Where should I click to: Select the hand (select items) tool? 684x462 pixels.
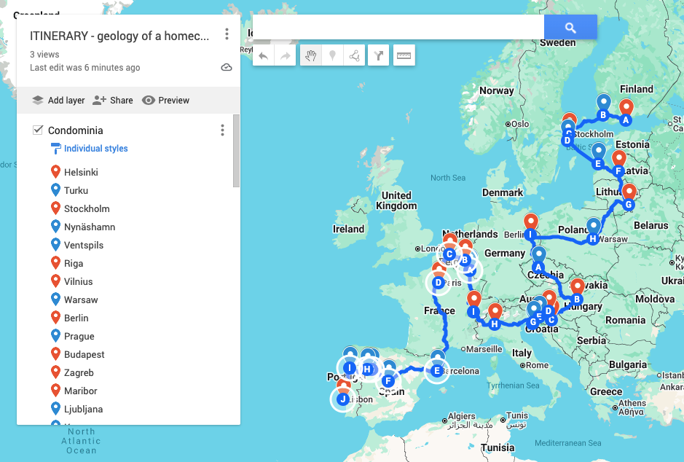(x=310, y=55)
